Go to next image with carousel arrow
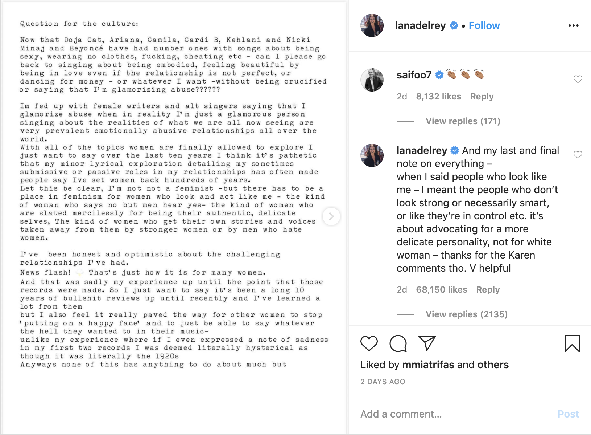Image resolution: width=591 pixels, height=435 pixels. [x=331, y=216]
